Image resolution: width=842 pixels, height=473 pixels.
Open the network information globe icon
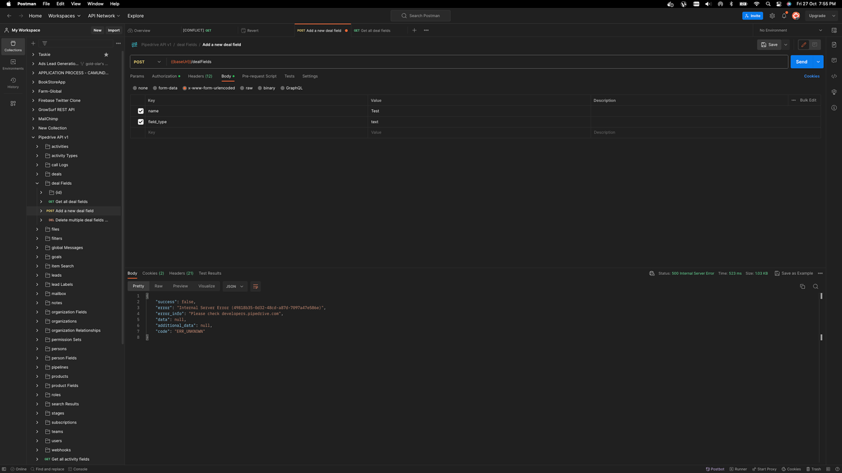(652, 274)
